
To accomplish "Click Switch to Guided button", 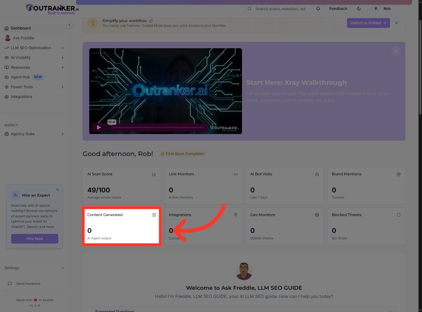I will [x=368, y=23].
